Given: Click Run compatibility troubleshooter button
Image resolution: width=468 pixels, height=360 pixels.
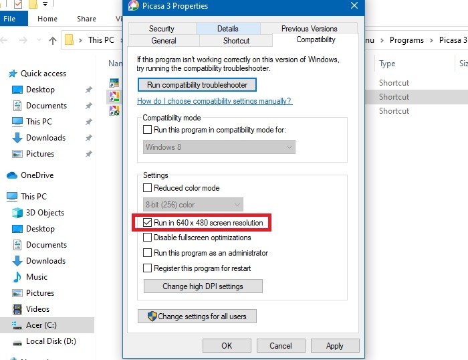Looking at the screenshot, I should (197, 85).
